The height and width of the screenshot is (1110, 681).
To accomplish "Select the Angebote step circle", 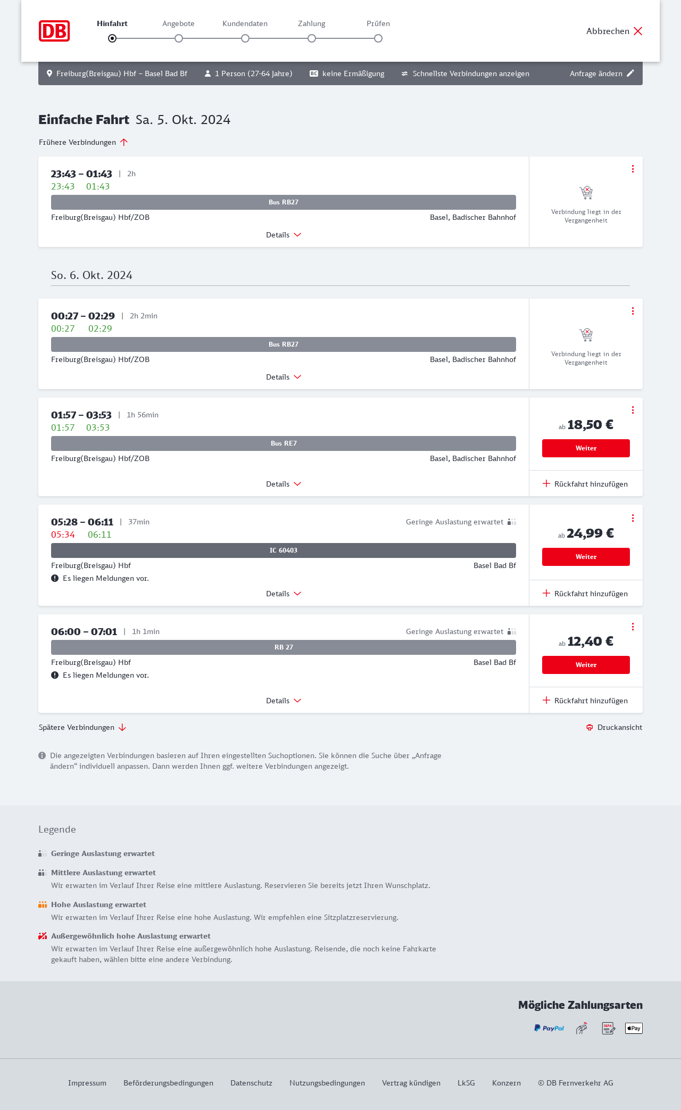I will click(179, 38).
